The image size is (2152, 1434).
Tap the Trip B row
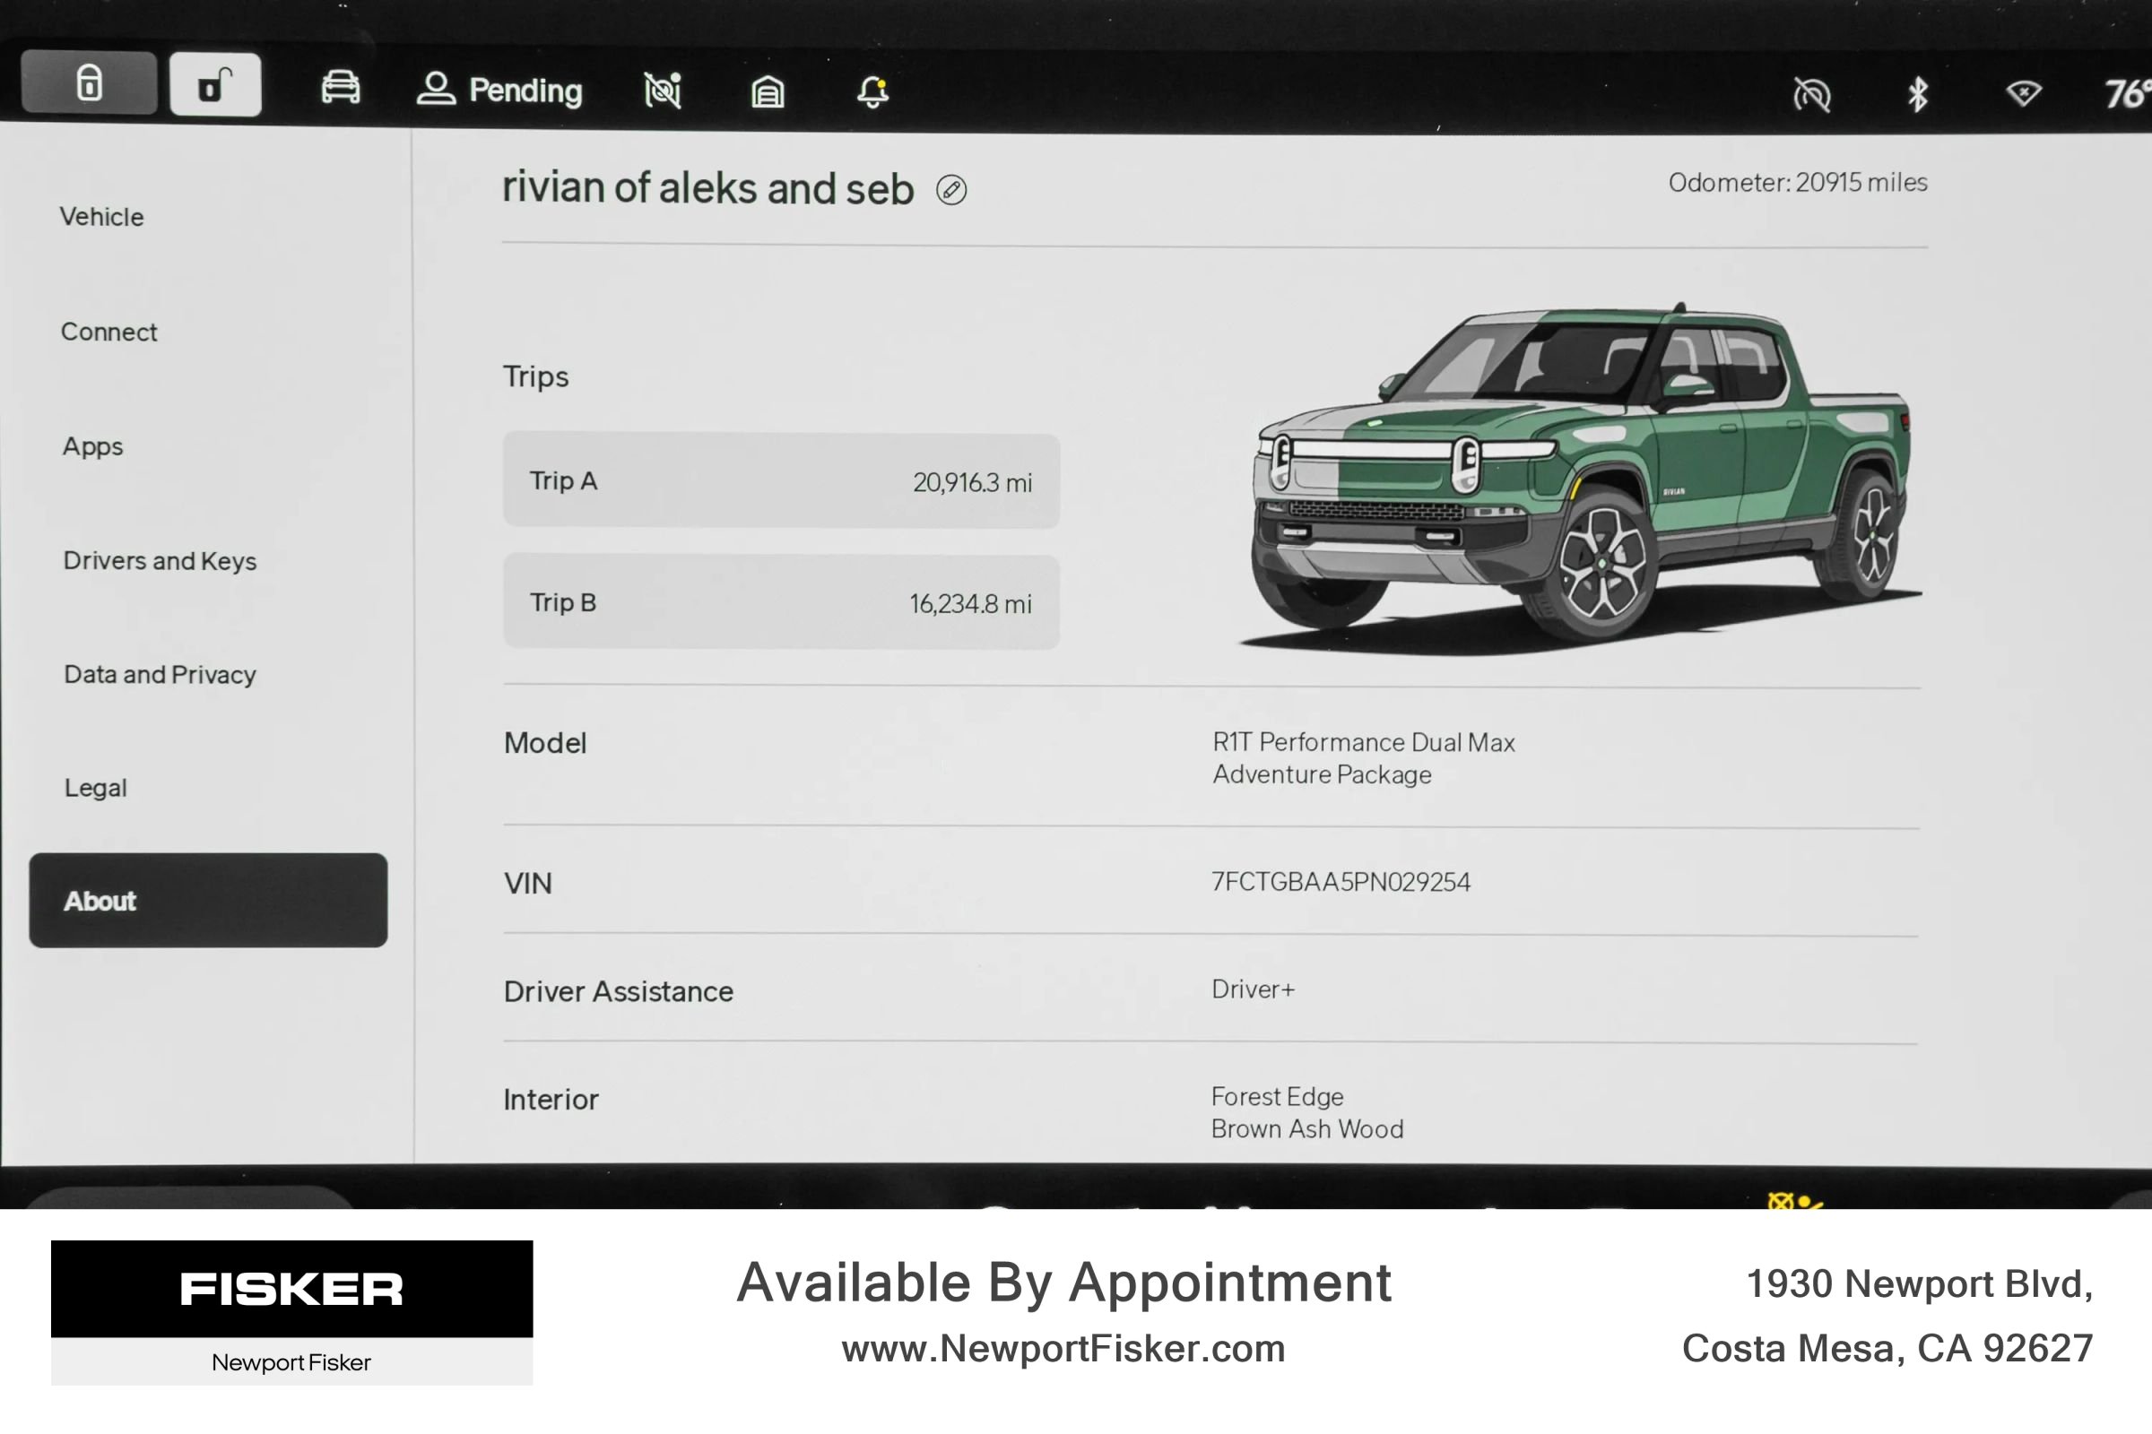(x=781, y=601)
